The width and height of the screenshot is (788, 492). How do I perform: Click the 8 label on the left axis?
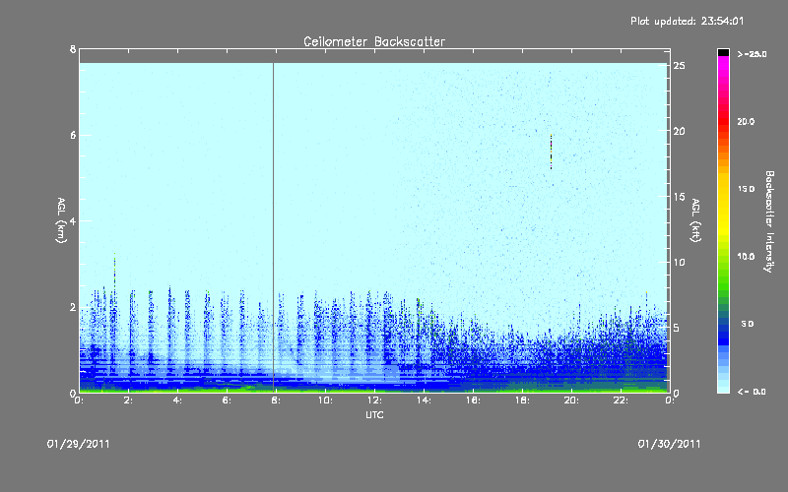pyautogui.click(x=73, y=49)
